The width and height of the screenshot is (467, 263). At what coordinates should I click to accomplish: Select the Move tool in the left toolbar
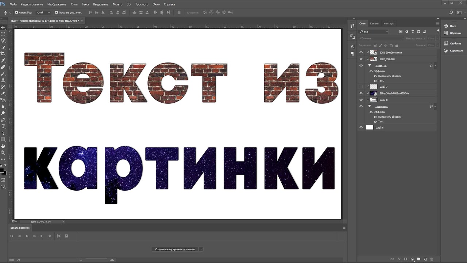pyautogui.click(x=3, y=27)
